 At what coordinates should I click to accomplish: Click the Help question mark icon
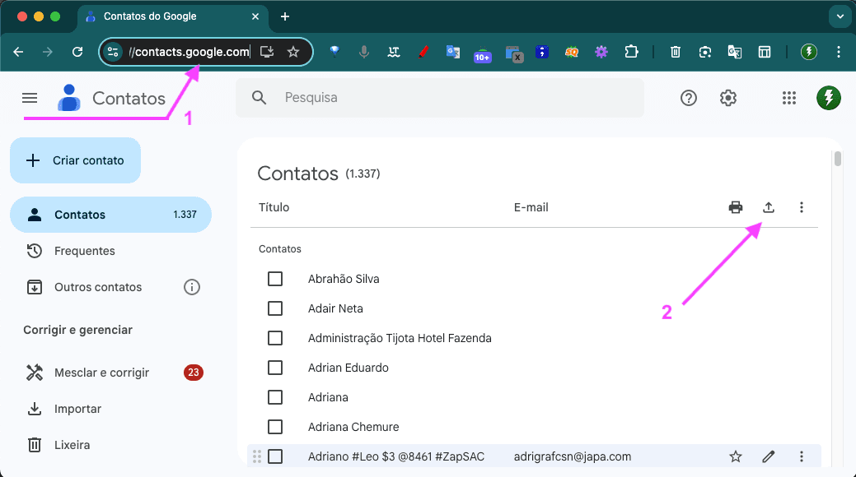[688, 98]
